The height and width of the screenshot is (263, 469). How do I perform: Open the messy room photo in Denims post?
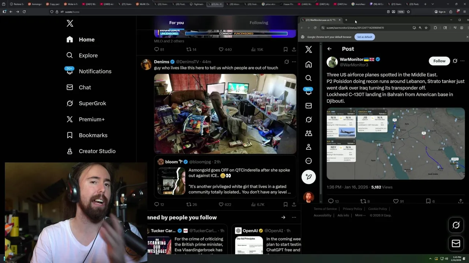pyautogui.click(x=225, y=114)
